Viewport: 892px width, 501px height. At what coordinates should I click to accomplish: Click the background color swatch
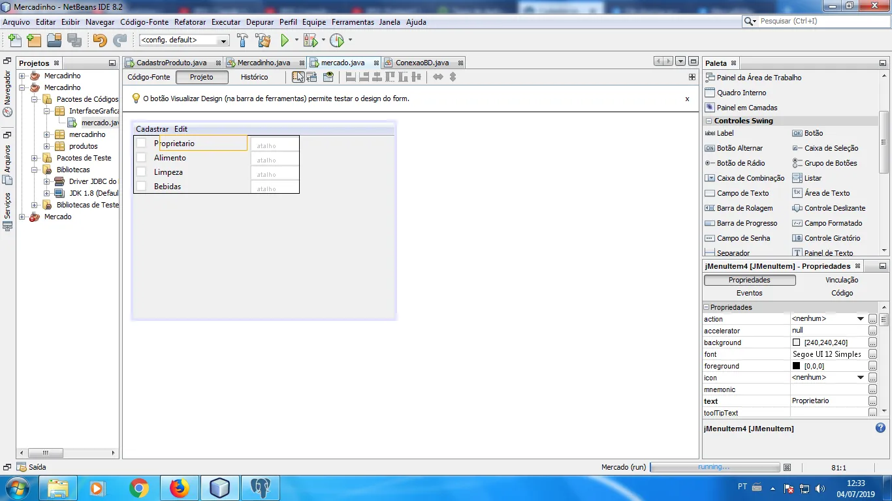click(796, 342)
